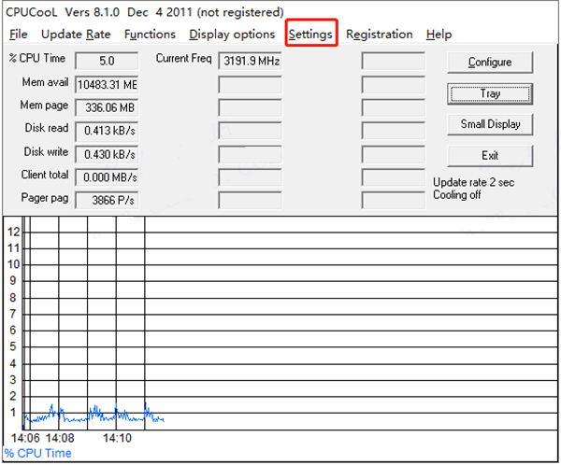The height and width of the screenshot is (465, 561).
Task: Click the 'Pager pag' label
Action: click(x=45, y=198)
